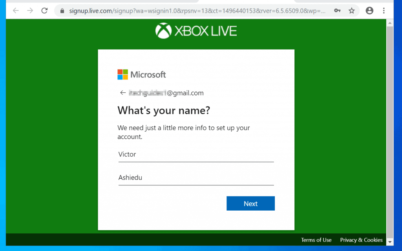View site security lock info
The image size is (402, 251).
pyautogui.click(x=62, y=11)
